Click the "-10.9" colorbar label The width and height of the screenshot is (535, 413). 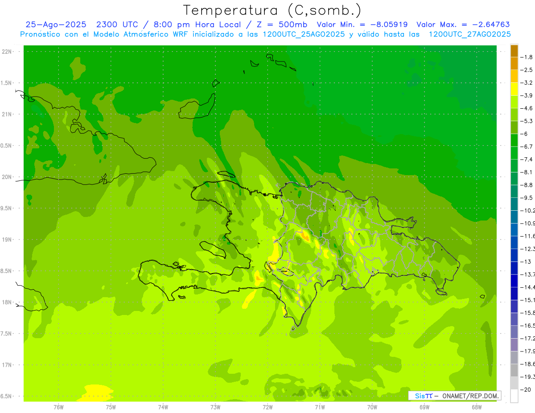coord(528,223)
